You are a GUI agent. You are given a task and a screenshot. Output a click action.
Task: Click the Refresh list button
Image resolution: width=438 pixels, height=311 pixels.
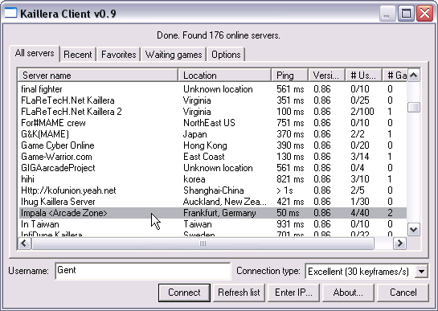point(239,293)
